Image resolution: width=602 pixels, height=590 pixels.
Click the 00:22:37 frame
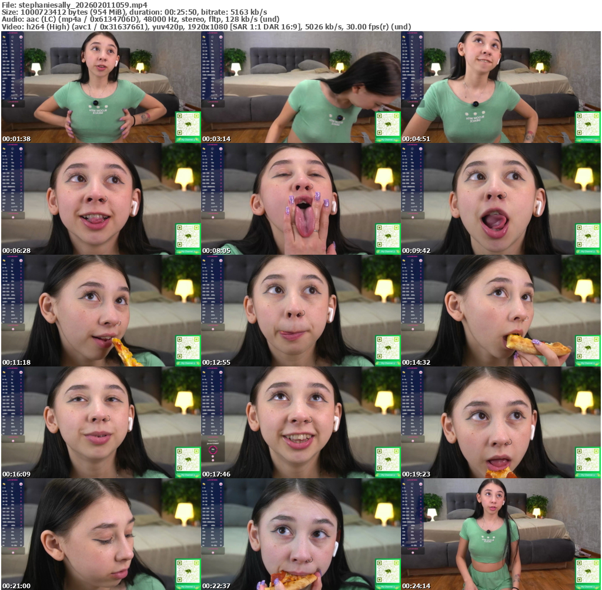point(300,534)
